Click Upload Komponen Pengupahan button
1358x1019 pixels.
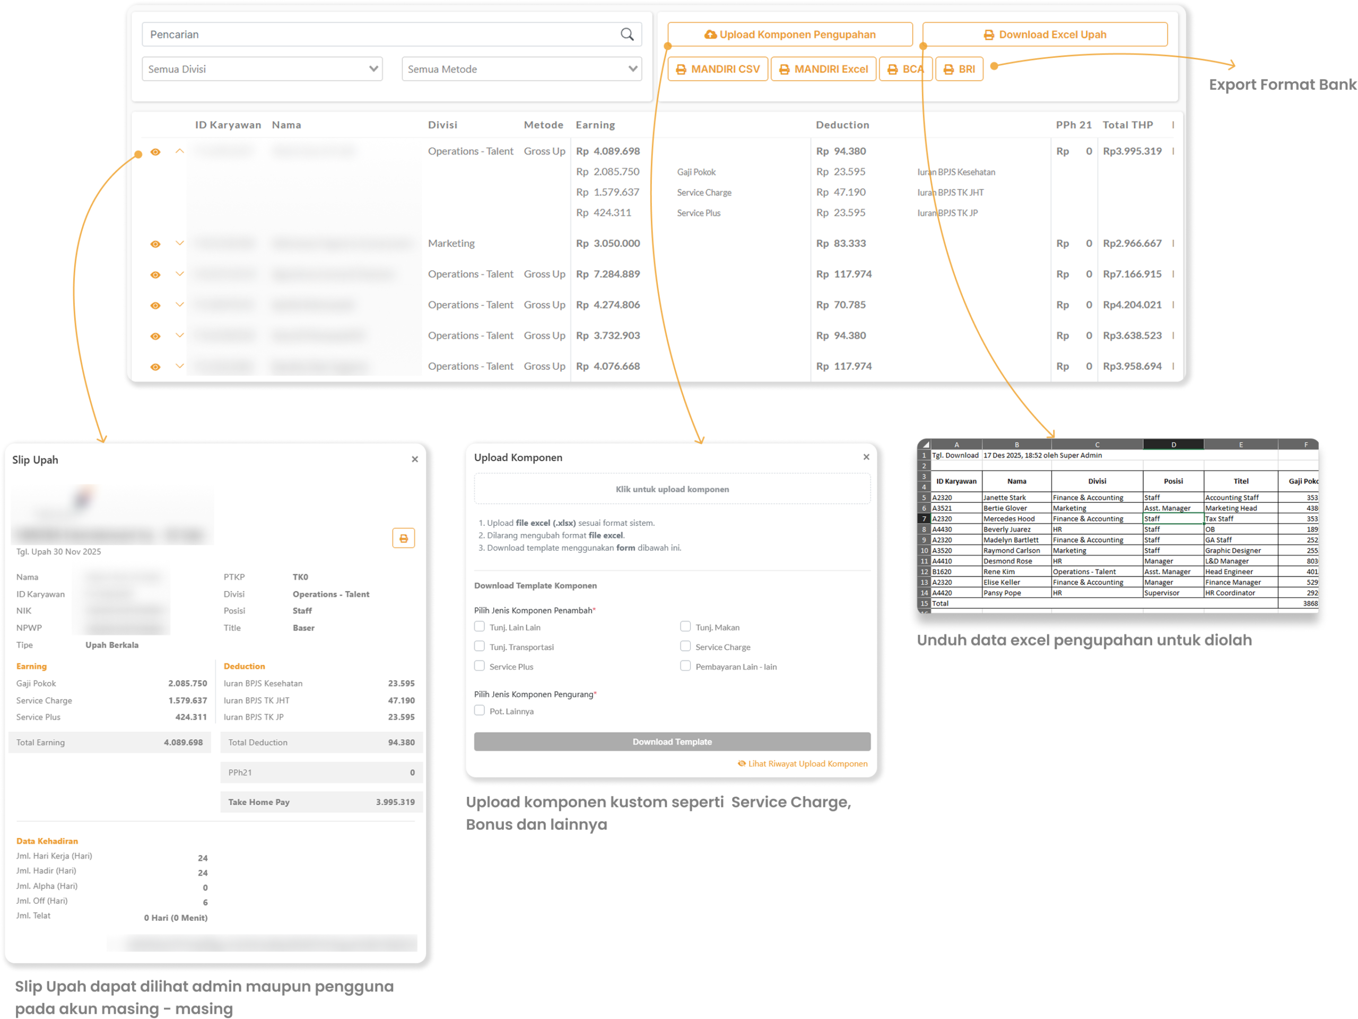coord(789,34)
